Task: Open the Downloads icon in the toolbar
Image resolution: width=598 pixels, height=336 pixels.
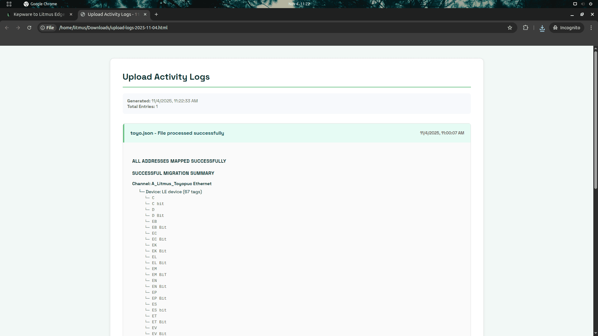Action: coord(542,28)
